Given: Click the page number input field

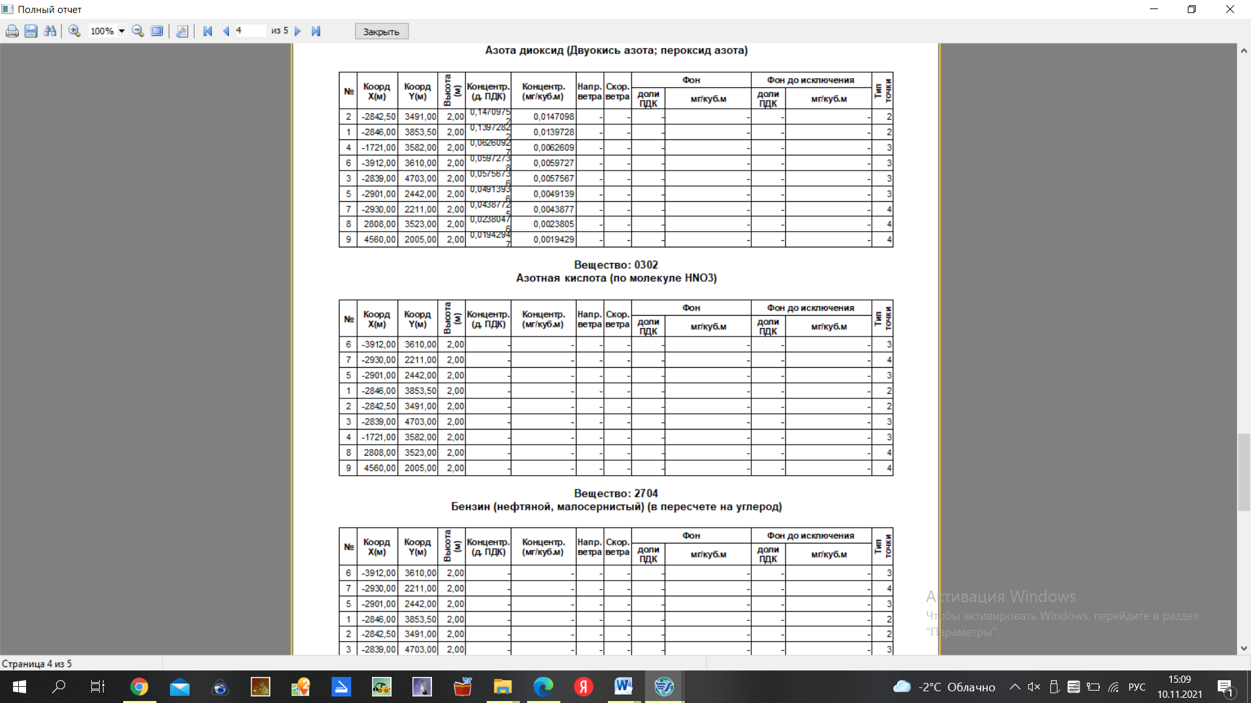Looking at the screenshot, I should (x=250, y=31).
